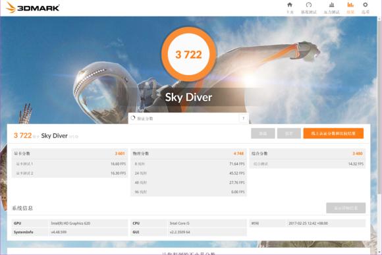Click the 2017-02-25 12:42 timestamp value
Viewport: 382px width, 255px height.
pyautogui.click(x=308, y=223)
